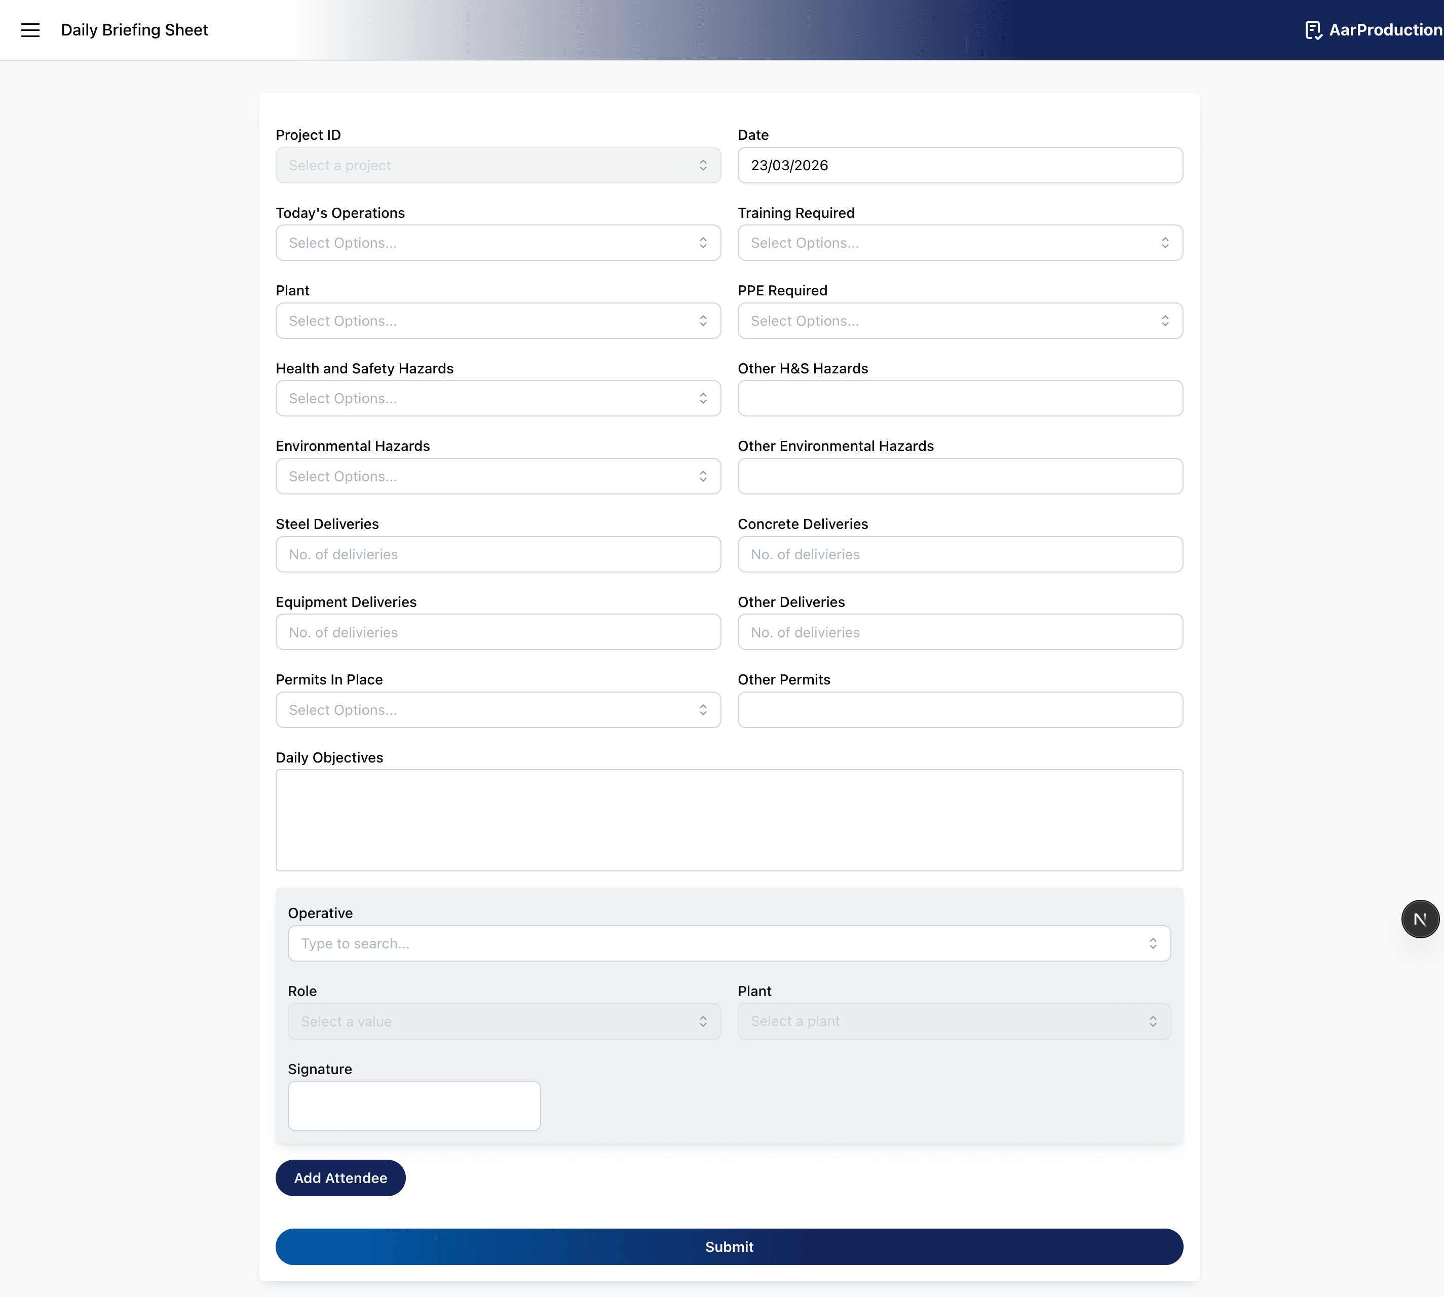Click chevron icon in Operative search field
Image resolution: width=1444 pixels, height=1297 pixels.
coord(1153,943)
